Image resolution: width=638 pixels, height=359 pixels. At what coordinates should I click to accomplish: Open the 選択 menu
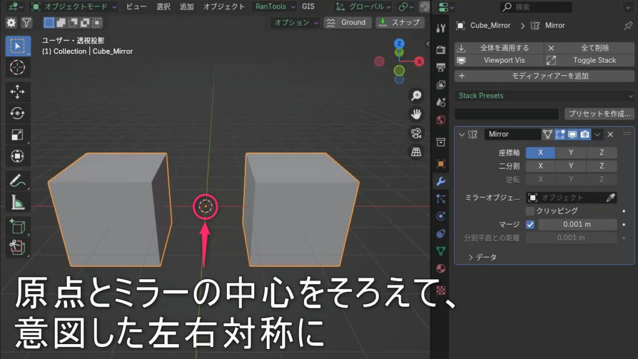pyautogui.click(x=163, y=7)
